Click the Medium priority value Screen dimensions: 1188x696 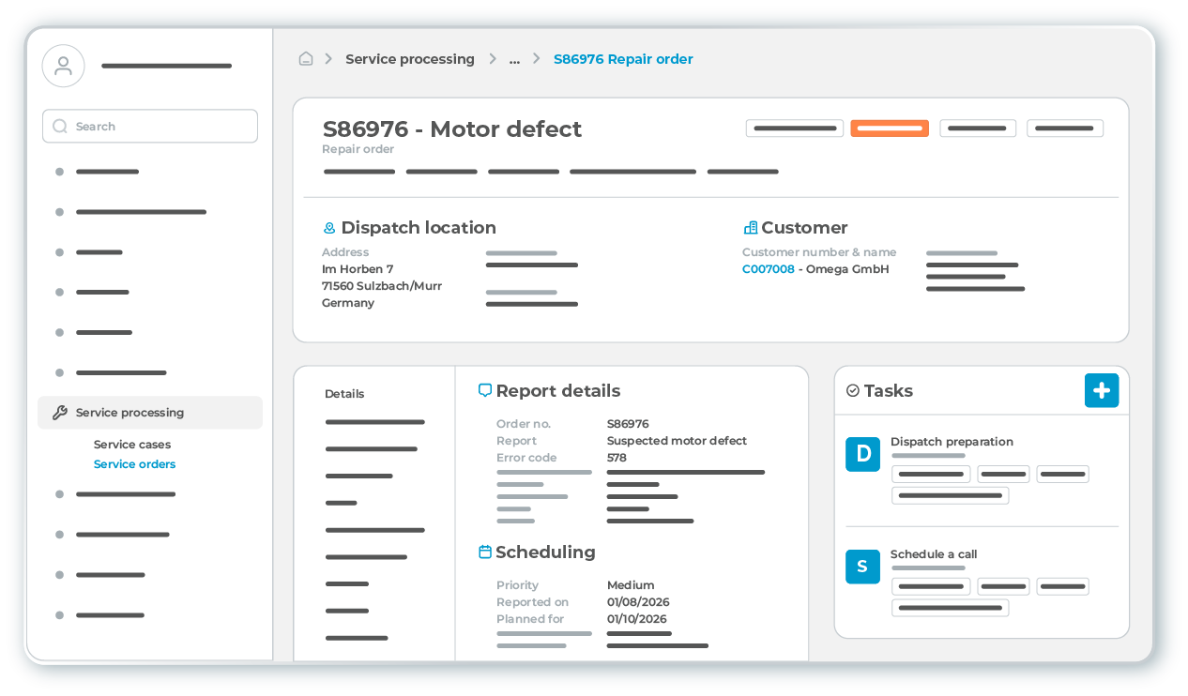tap(631, 585)
